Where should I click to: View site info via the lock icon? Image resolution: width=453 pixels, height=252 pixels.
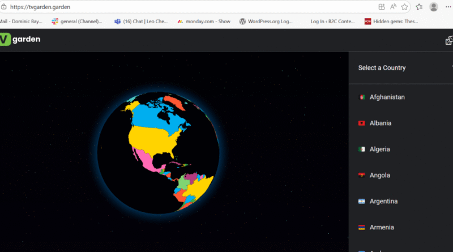(3, 7)
